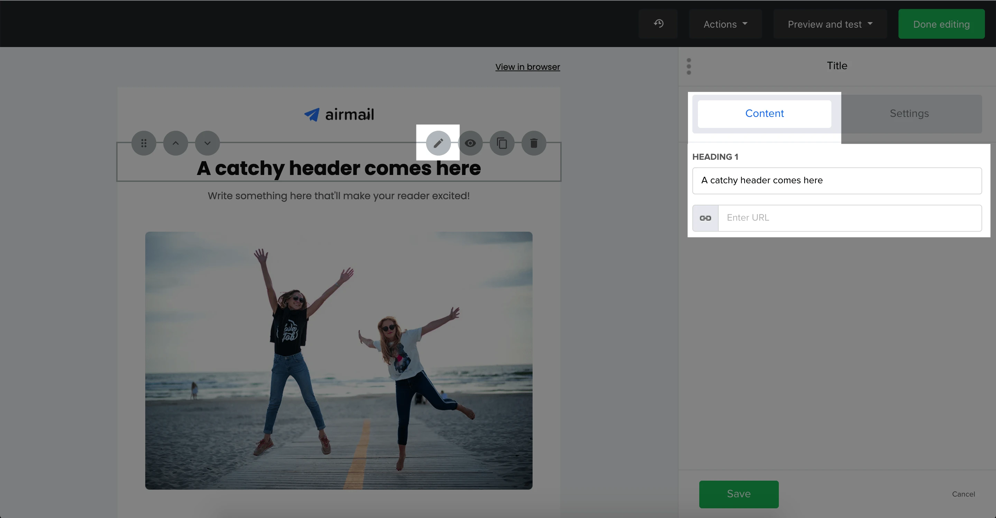Delete the title block with trash icon

(x=534, y=144)
